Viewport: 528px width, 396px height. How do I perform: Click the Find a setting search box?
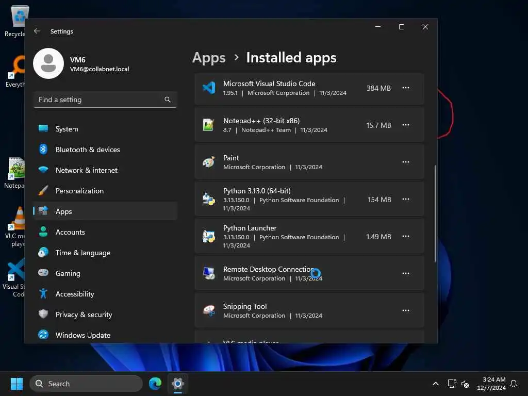[x=105, y=100]
